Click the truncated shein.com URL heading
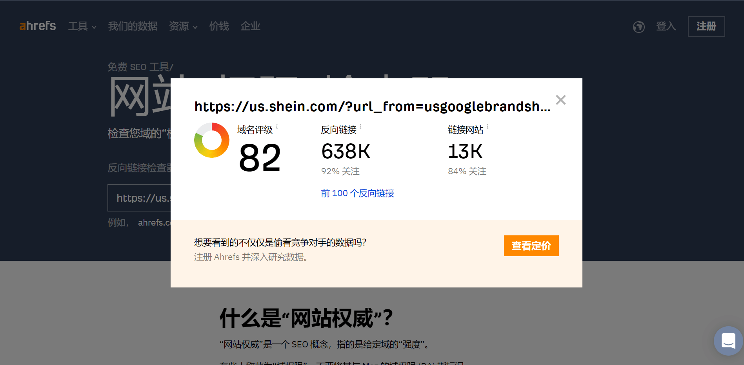 tap(372, 107)
